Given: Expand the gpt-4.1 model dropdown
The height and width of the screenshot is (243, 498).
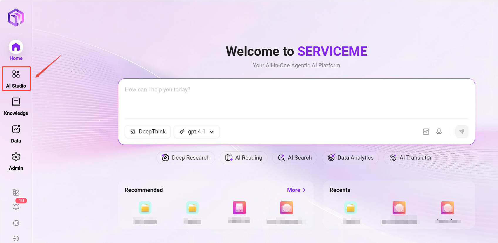Looking at the screenshot, I should click(x=197, y=132).
